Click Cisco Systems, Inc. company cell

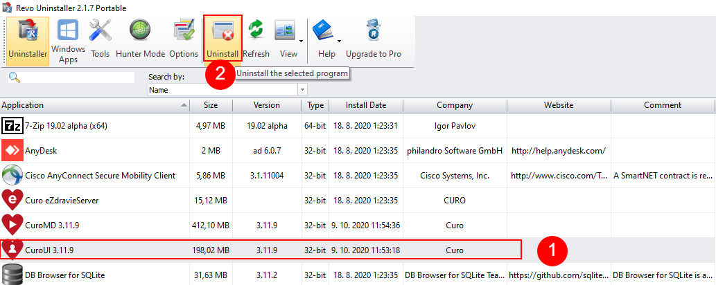coord(455,176)
